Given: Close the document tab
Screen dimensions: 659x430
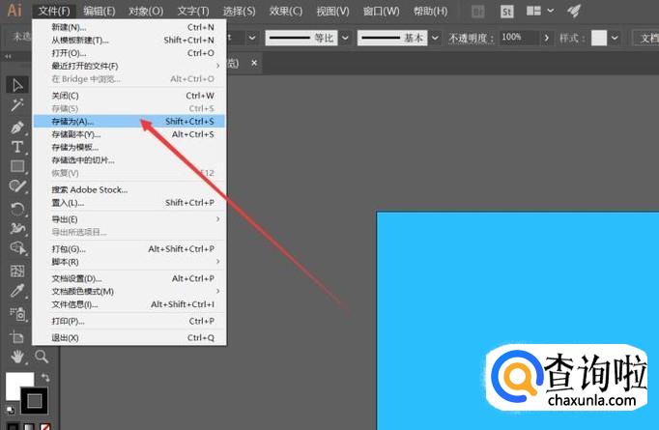Looking at the screenshot, I should 254,63.
